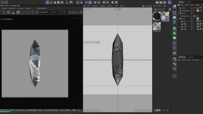Click the pick material M pin icon

click(37, 12)
